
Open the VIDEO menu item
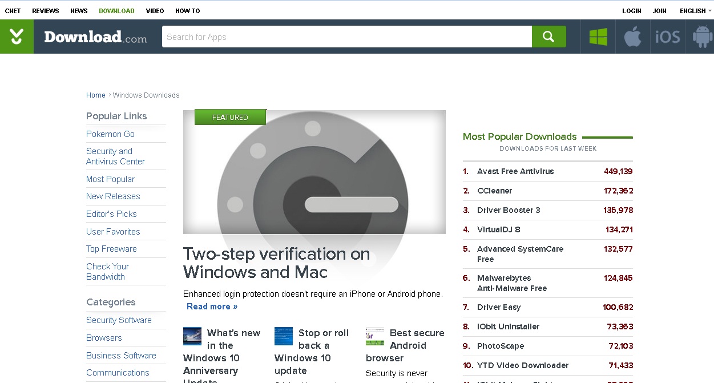[155, 11]
